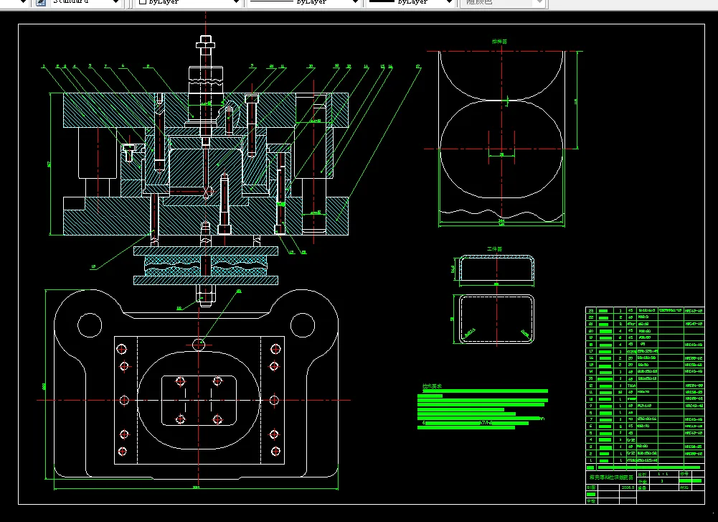Select the hex nut atop the die shank
The height and width of the screenshot is (522, 718).
[206, 45]
